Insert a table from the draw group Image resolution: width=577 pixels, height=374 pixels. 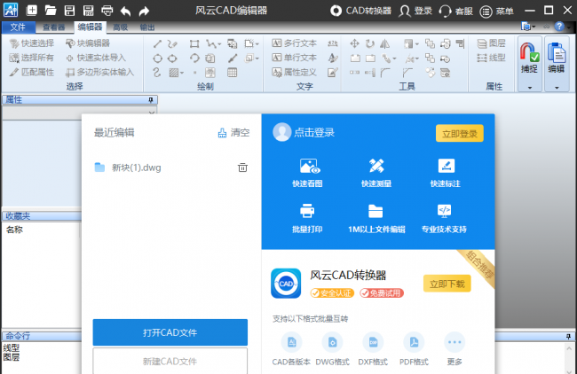tap(233, 73)
